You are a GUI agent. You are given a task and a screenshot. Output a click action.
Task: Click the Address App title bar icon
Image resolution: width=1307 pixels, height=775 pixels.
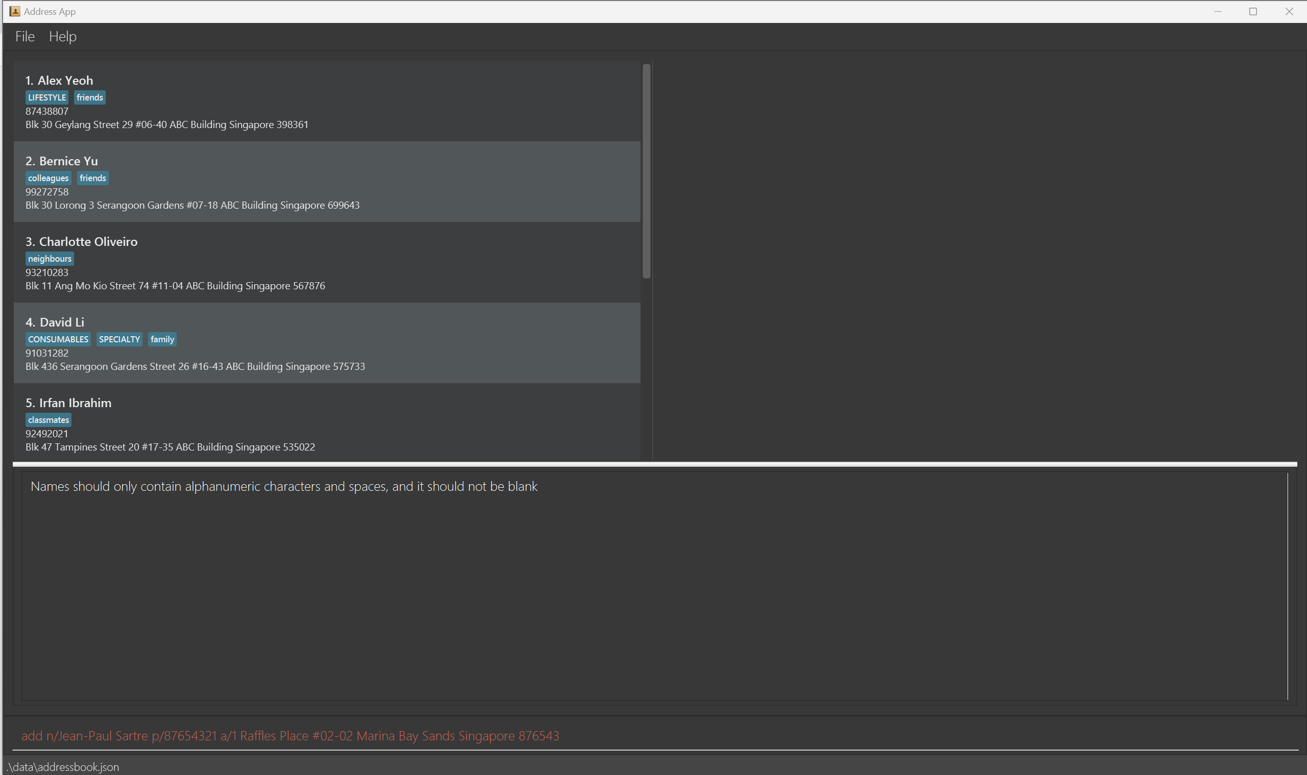(15, 12)
